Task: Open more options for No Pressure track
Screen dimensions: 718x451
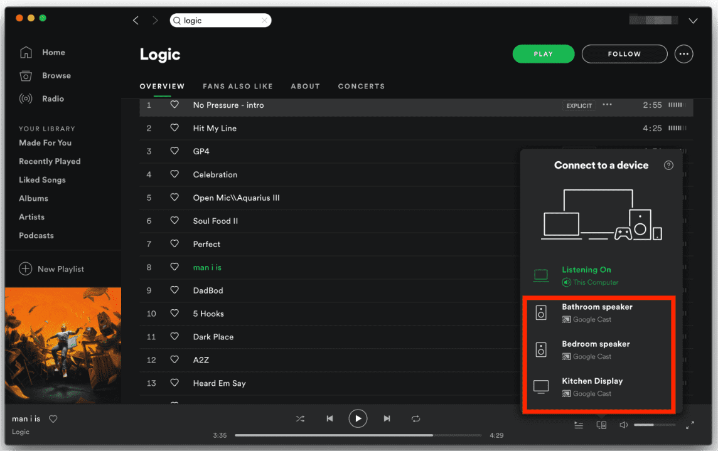Action: 607,105
